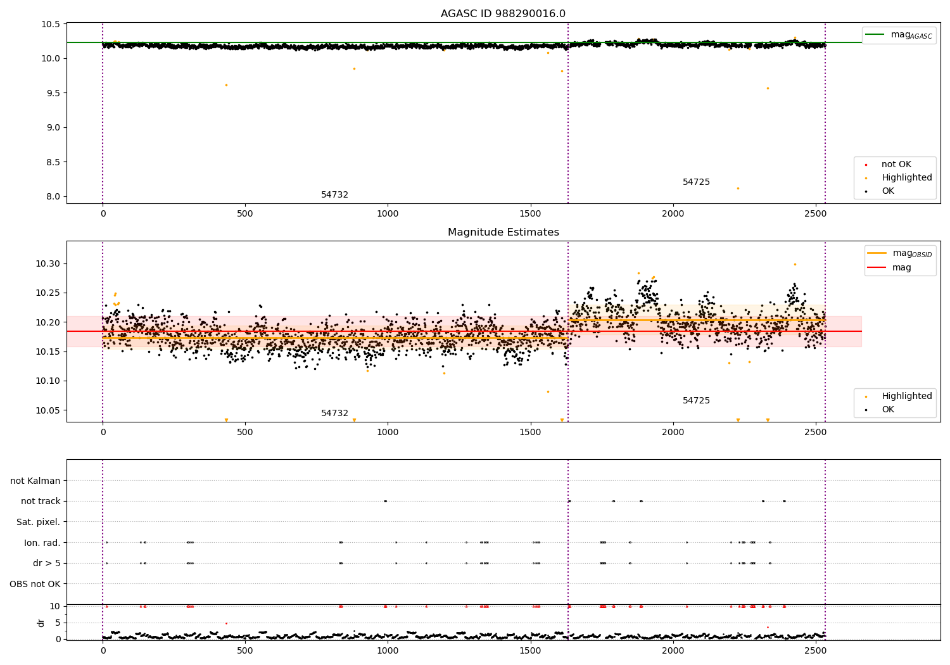Click the 'not track' row label
The height and width of the screenshot is (665, 950).
(x=41, y=502)
